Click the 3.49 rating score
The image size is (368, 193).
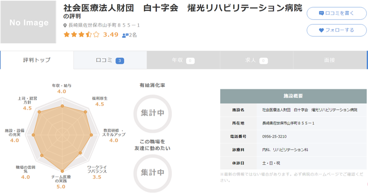[111, 35]
